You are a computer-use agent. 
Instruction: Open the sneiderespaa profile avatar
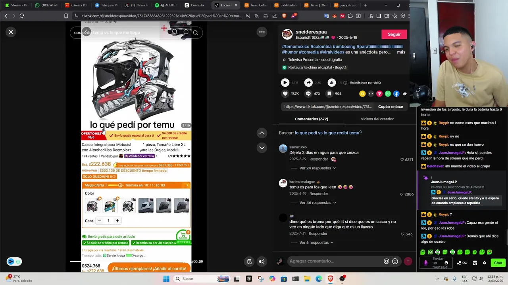click(287, 34)
